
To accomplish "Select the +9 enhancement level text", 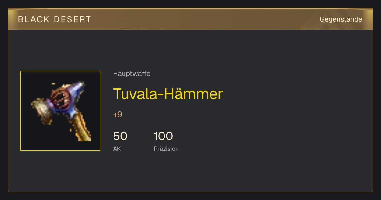I will (x=117, y=115).
